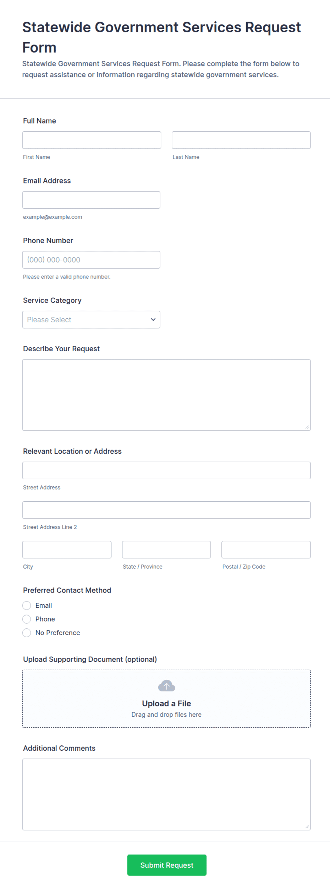The width and height of the screenshot is (330, 893).
Task: Click into Describe Your Request textarea
Action: pyautogui.click(x=166, y=395)
